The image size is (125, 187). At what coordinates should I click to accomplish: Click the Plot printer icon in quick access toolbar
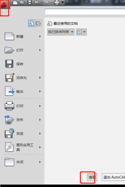(x=57, y=2)
